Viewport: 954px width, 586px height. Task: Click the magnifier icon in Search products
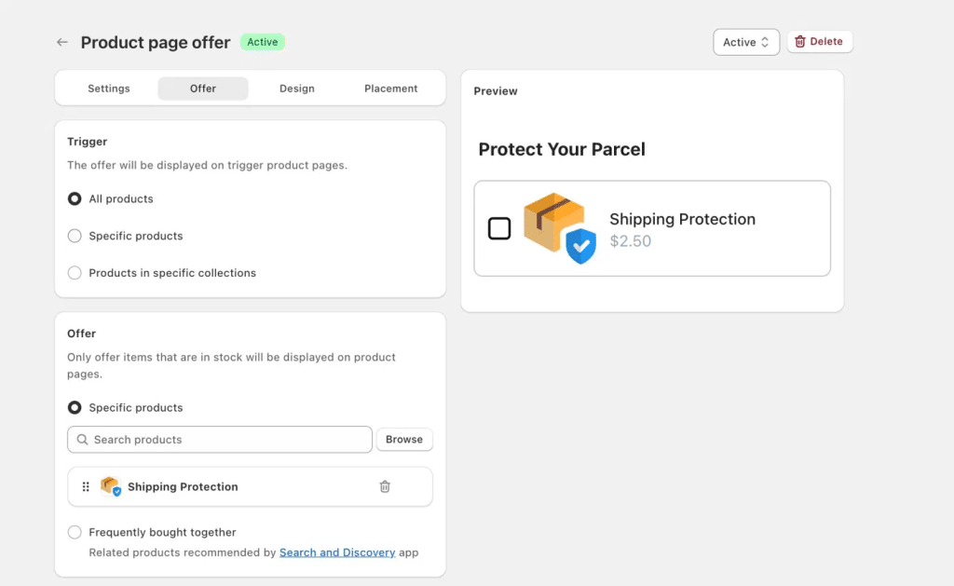coord(82,440)
